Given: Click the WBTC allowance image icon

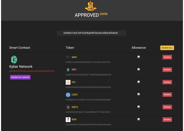Looking at the screenshot, I should (x=139, y=107).
